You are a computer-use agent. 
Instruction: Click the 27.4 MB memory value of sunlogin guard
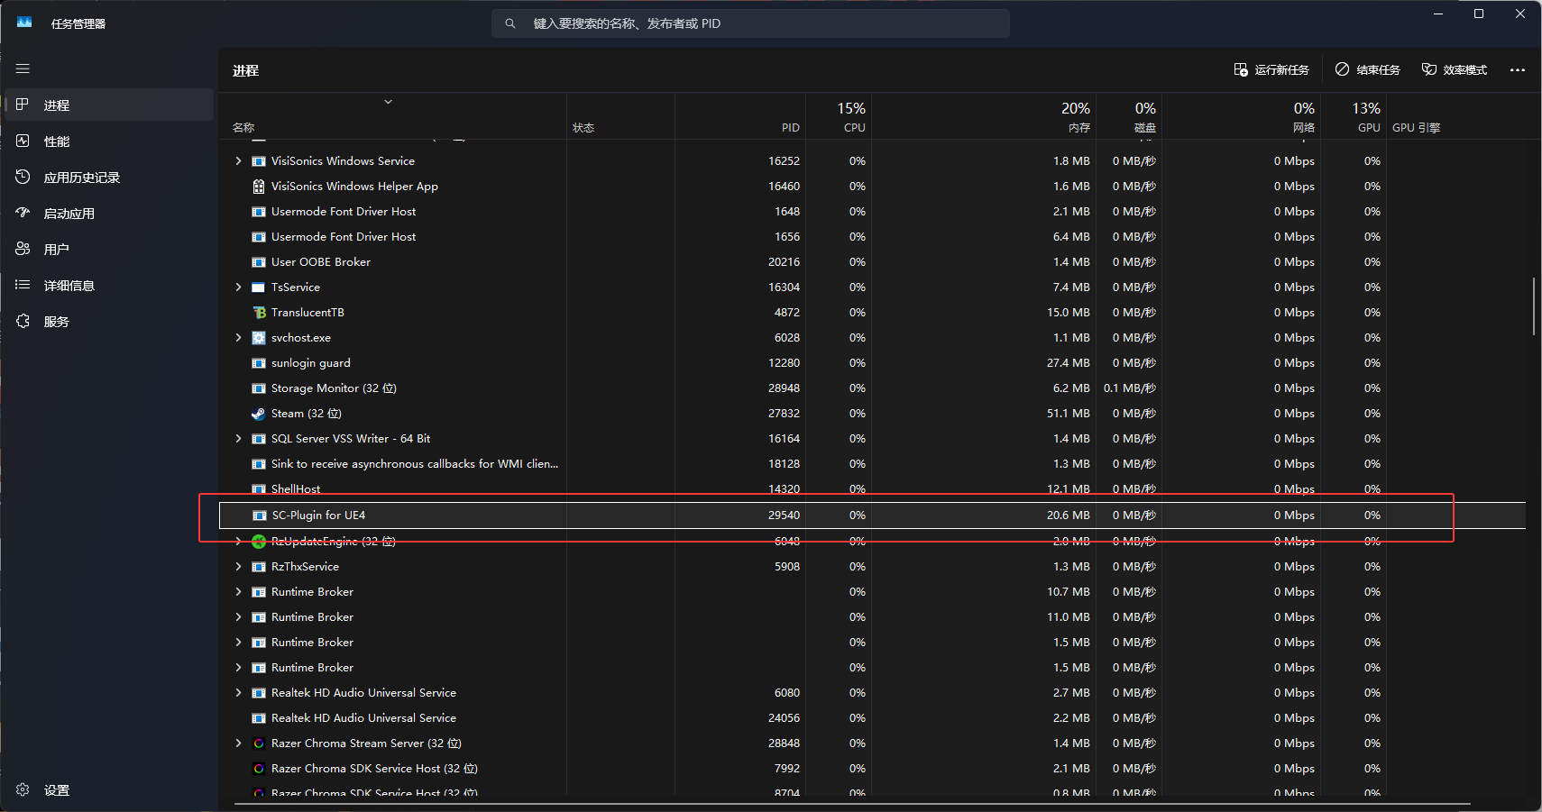click(x=1069, y=363)
